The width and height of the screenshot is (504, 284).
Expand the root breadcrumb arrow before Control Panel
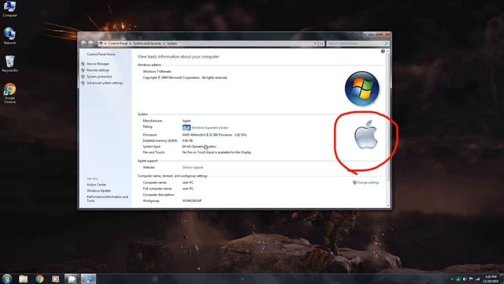pyautogui.click(x=105, y=43)
